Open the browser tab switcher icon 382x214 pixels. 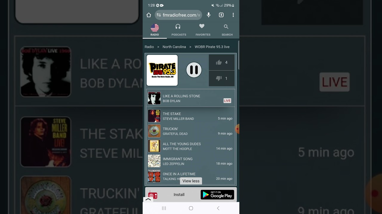(221, 15)
